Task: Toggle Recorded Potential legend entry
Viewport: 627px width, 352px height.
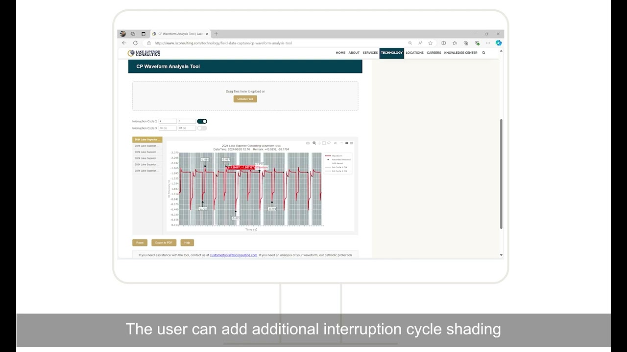Action: pyautogui.click(x=338, y=159)
